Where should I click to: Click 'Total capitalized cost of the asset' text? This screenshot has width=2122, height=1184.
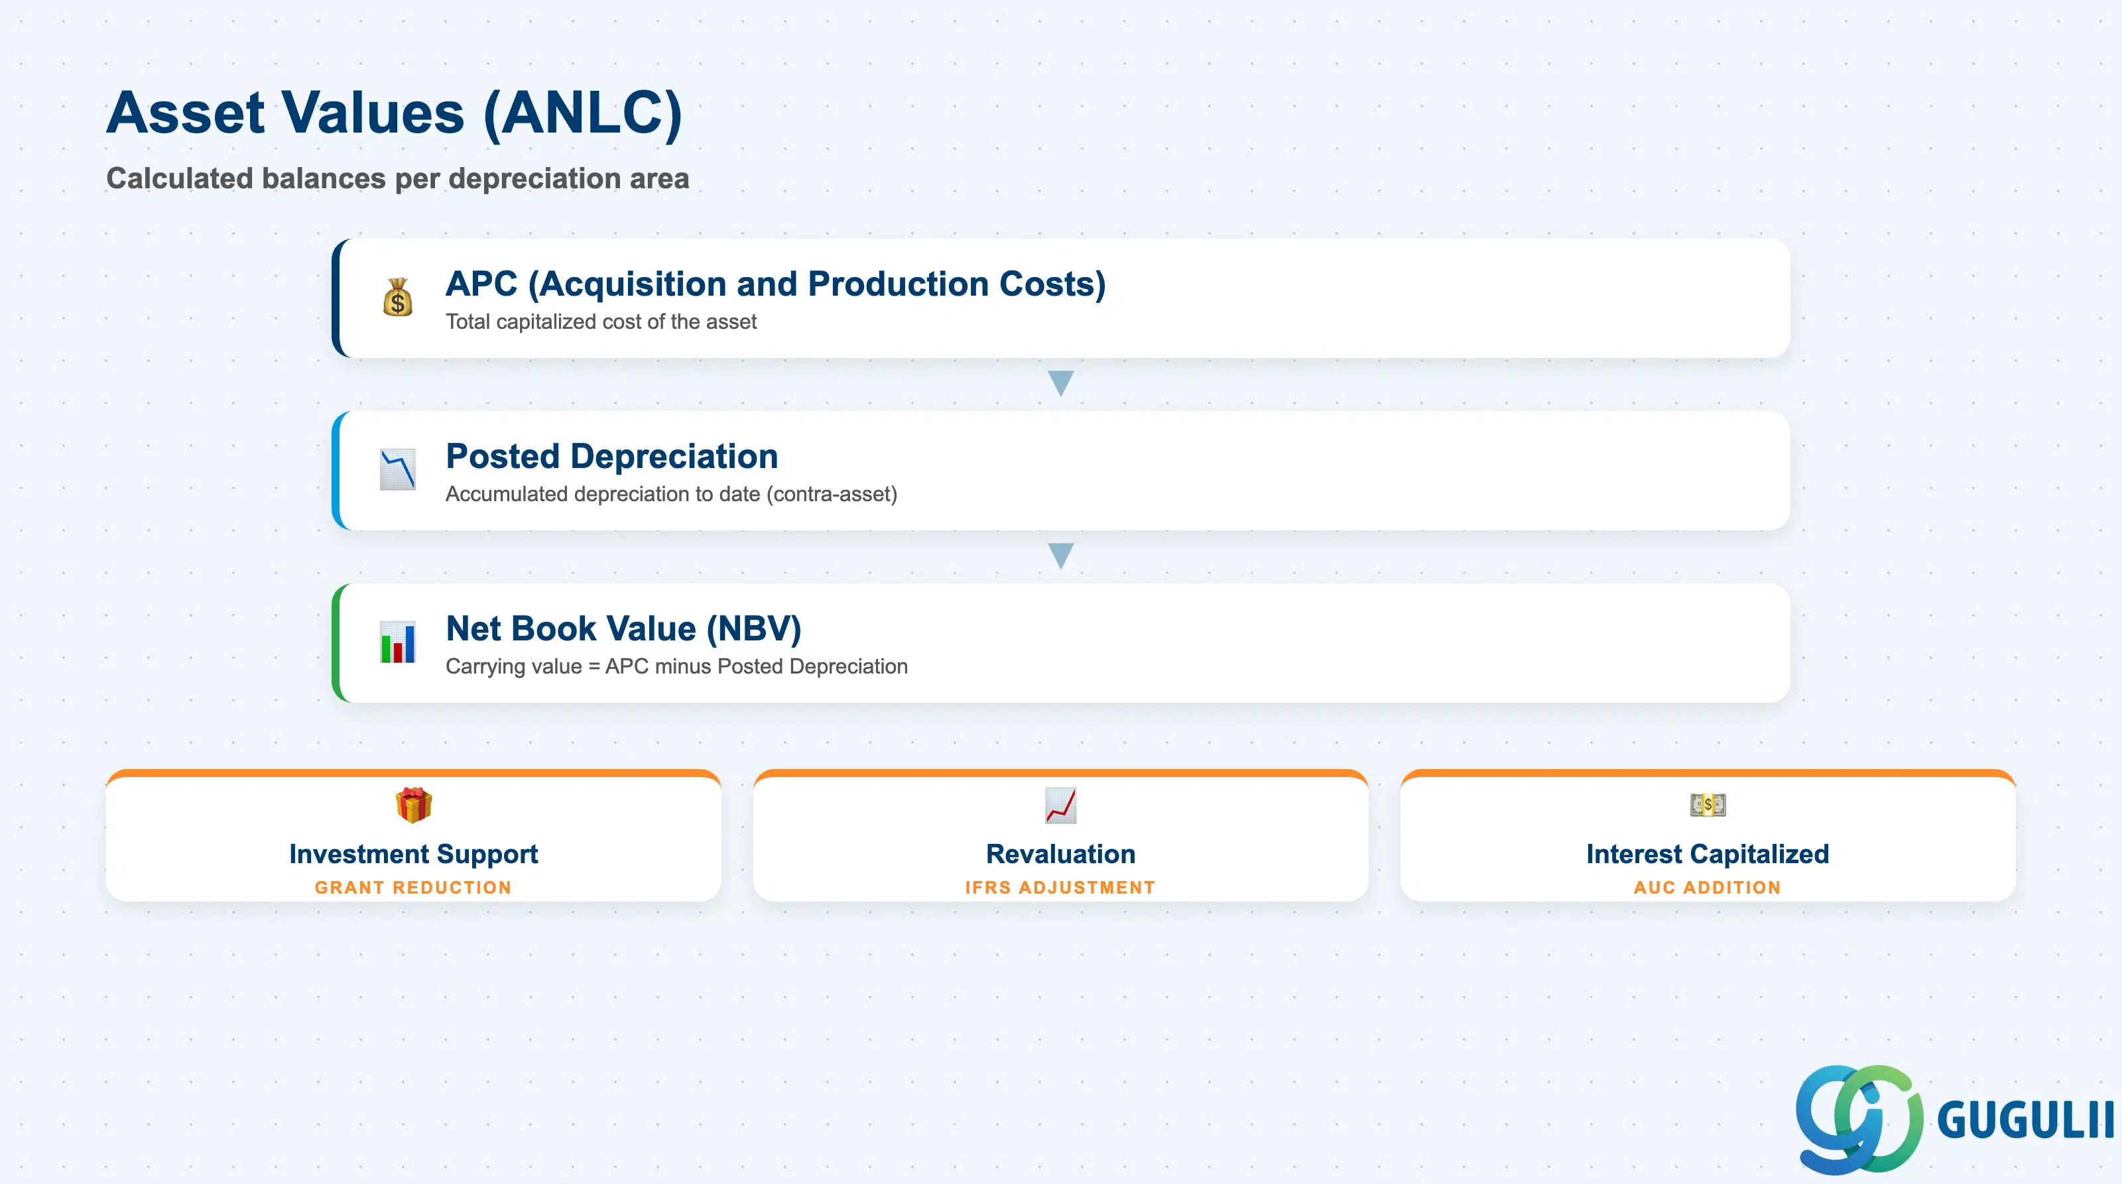coord(601,322)
